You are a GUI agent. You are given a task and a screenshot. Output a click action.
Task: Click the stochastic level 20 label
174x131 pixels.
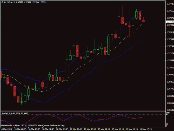pos(167,124)
